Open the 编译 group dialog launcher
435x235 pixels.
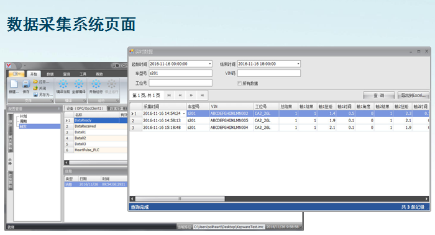(85, 100)
